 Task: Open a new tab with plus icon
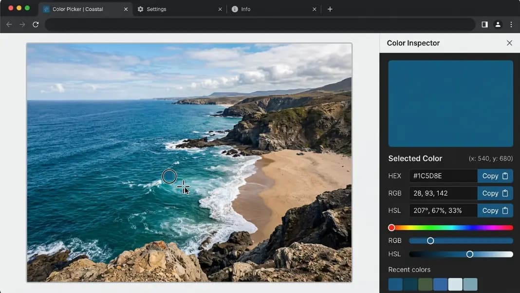click(x=330, y=9)
